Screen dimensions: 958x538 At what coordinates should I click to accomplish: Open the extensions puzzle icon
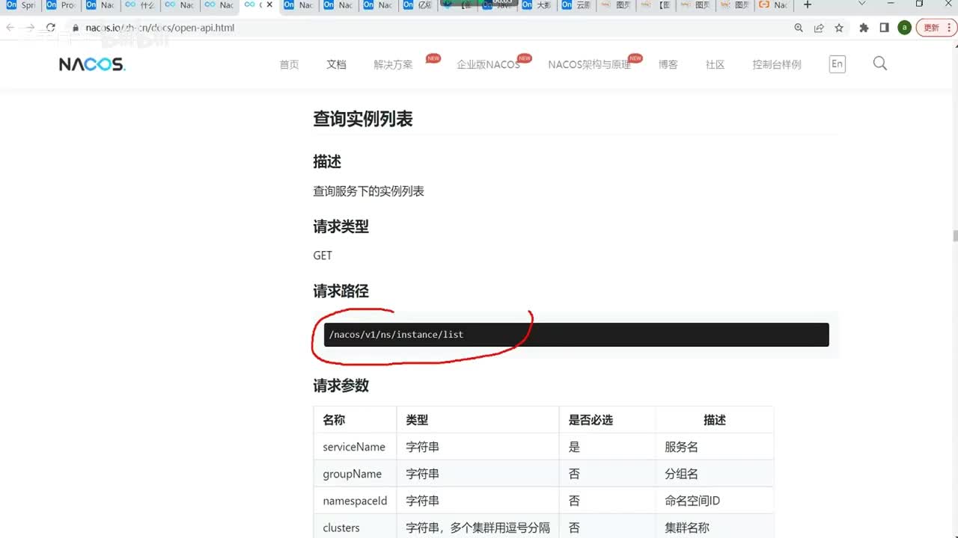point(864,28)
